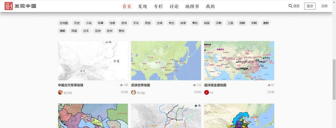Click 搜索 text link
This screenshot has height=128, width=336.
point(297,6)
